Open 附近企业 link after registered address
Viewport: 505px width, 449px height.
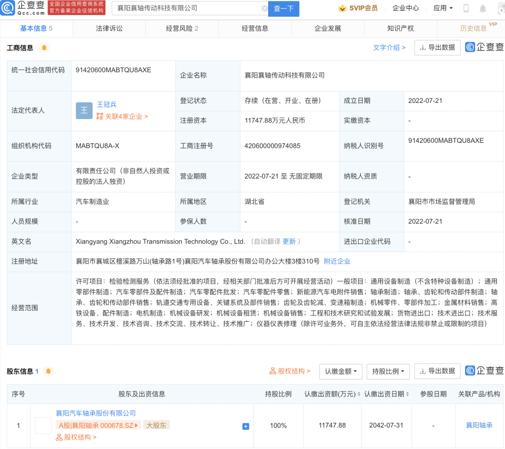[x=337, y=261]
